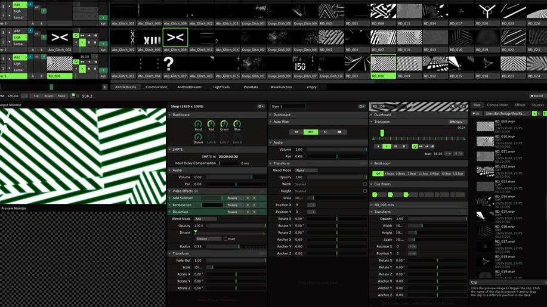Select Auto Pilot random button
The image size is (547, 307).
tap(339, 132)
